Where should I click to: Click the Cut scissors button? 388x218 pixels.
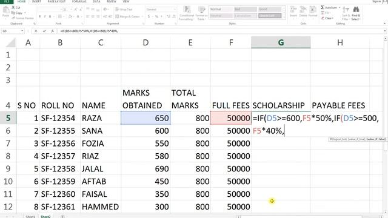(x=16, y=8)
